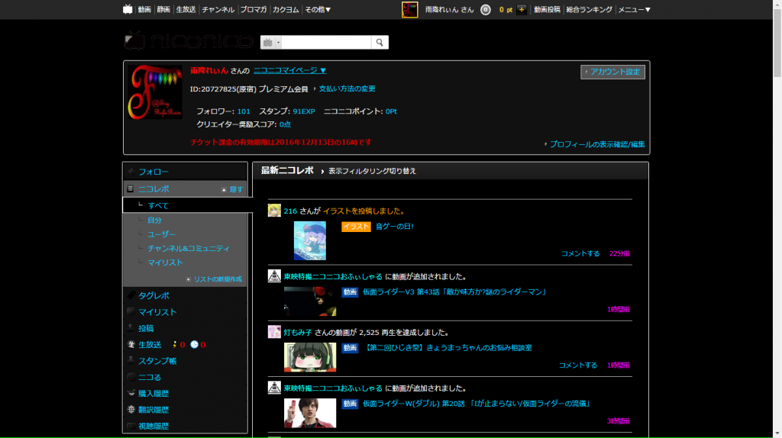
Task: Click the follower count 101
Action: click(x=244, y=111)
